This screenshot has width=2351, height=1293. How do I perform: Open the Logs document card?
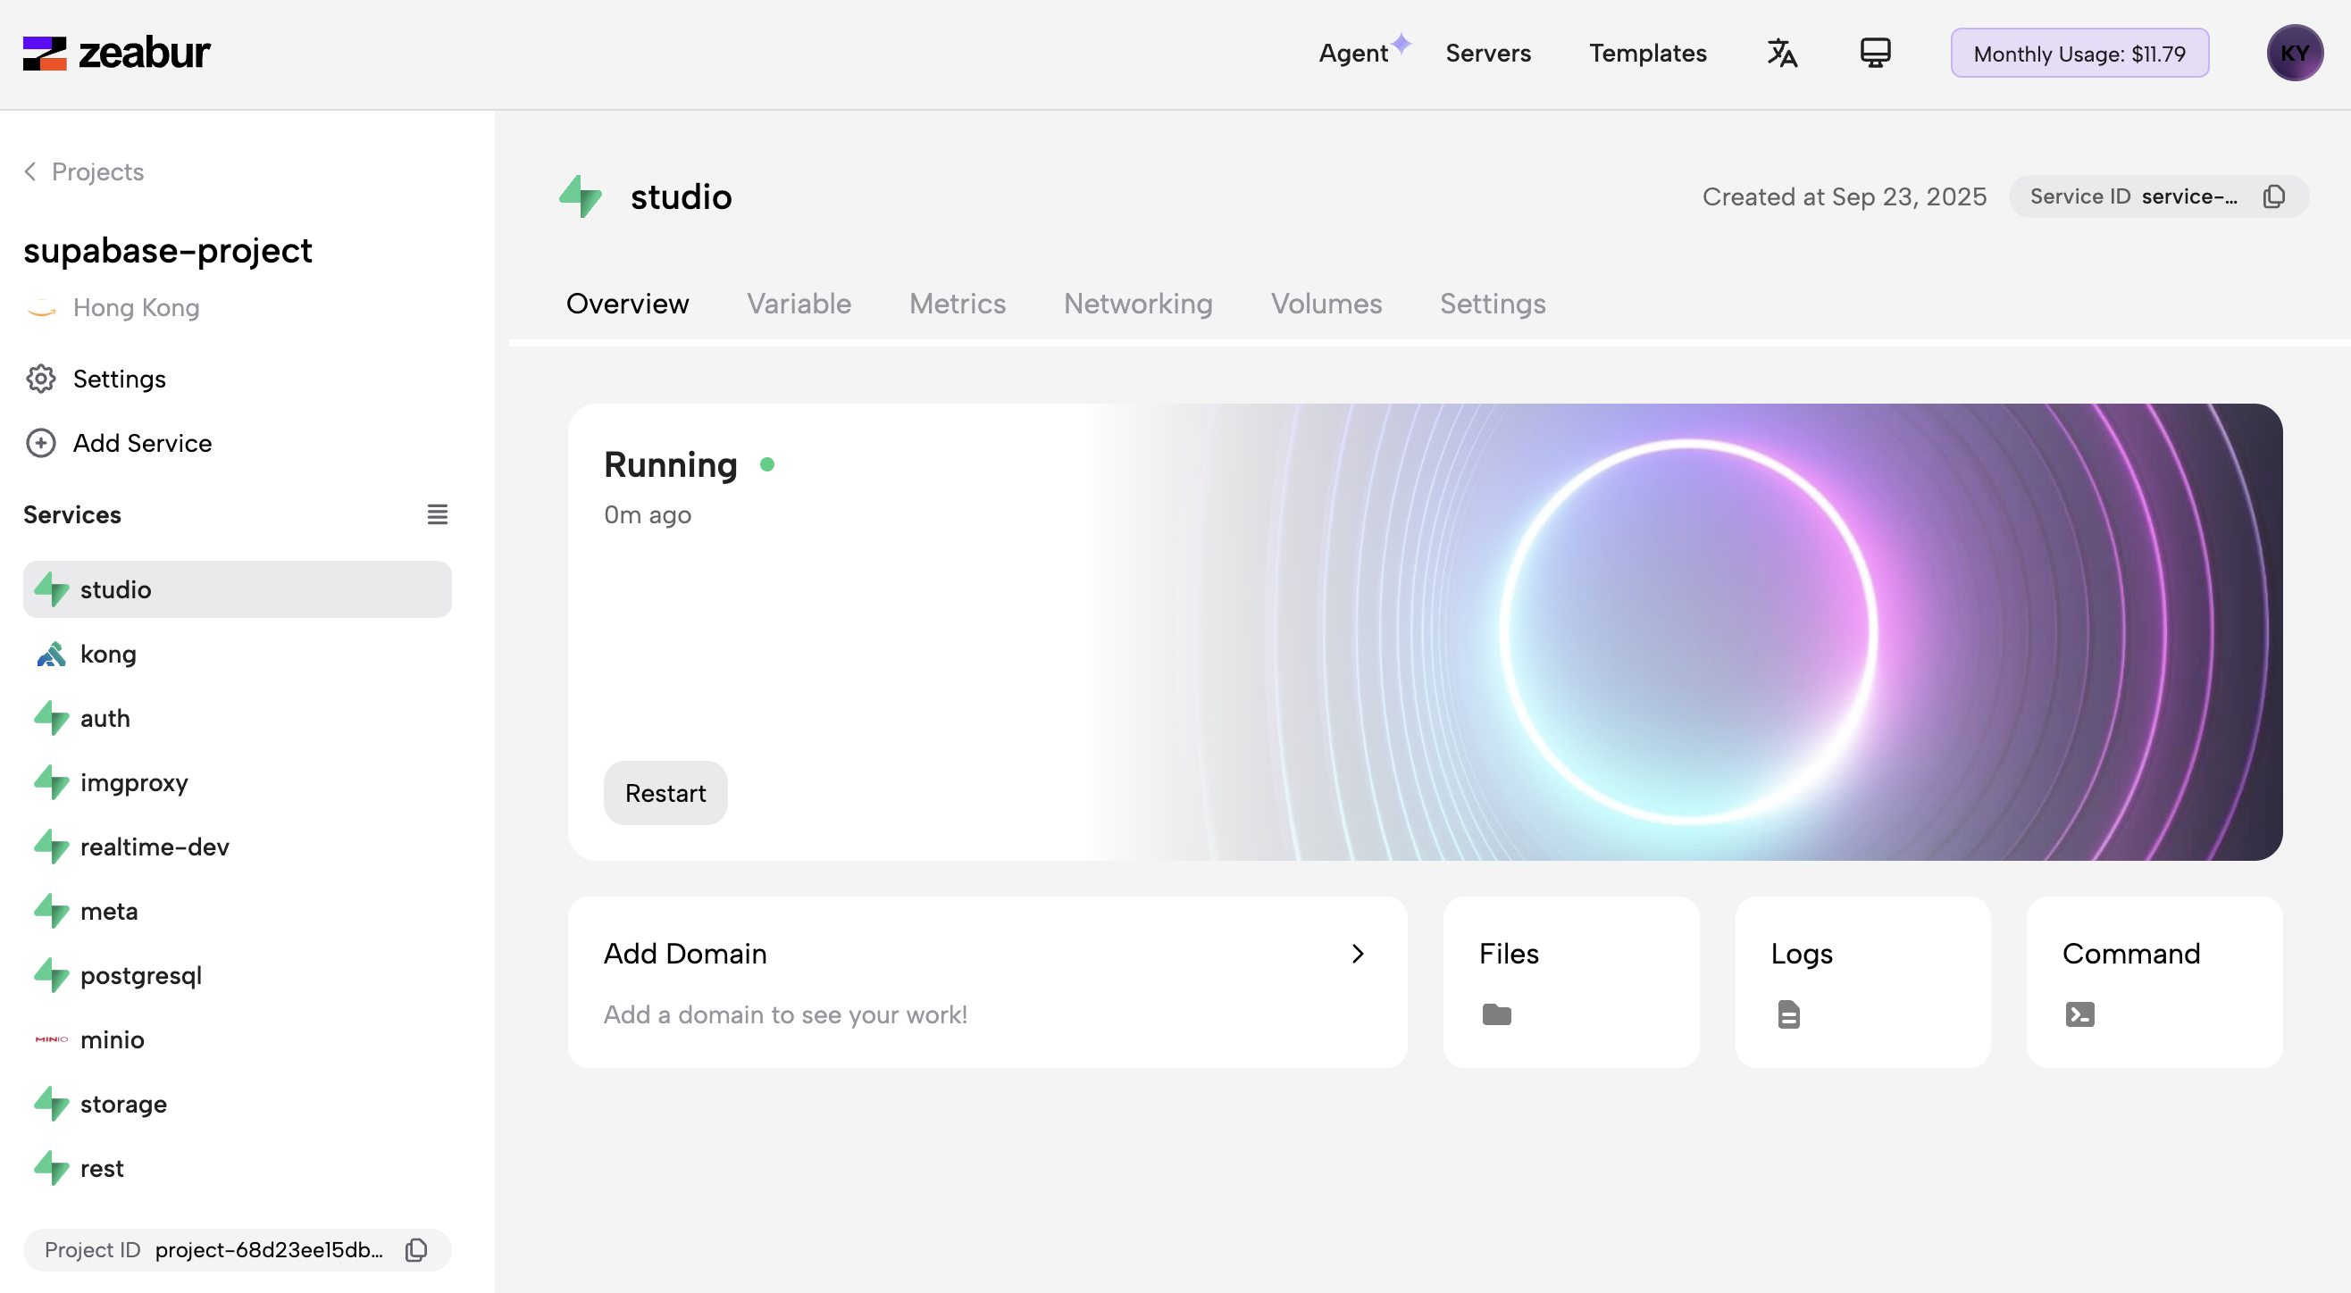coord(1862,981)
